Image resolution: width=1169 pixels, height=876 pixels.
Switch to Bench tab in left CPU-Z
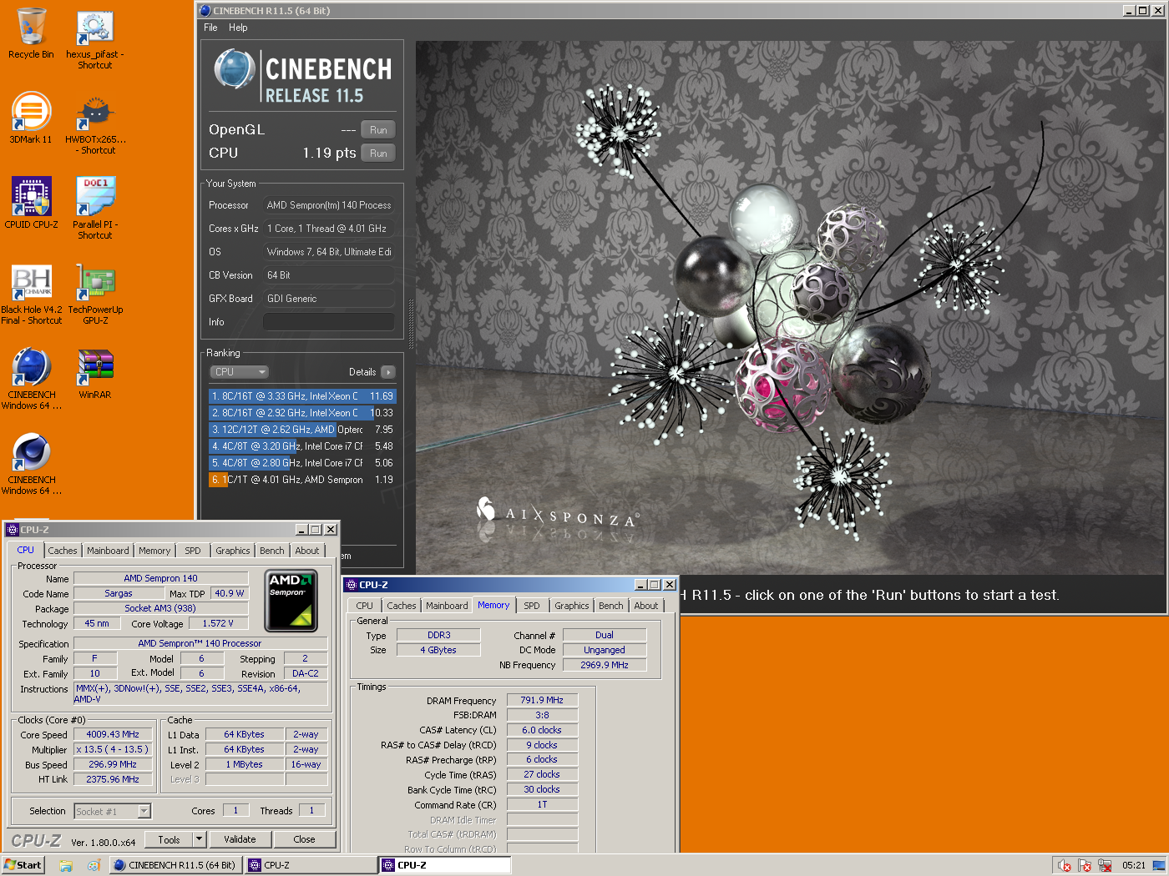[x=271, y=551]
